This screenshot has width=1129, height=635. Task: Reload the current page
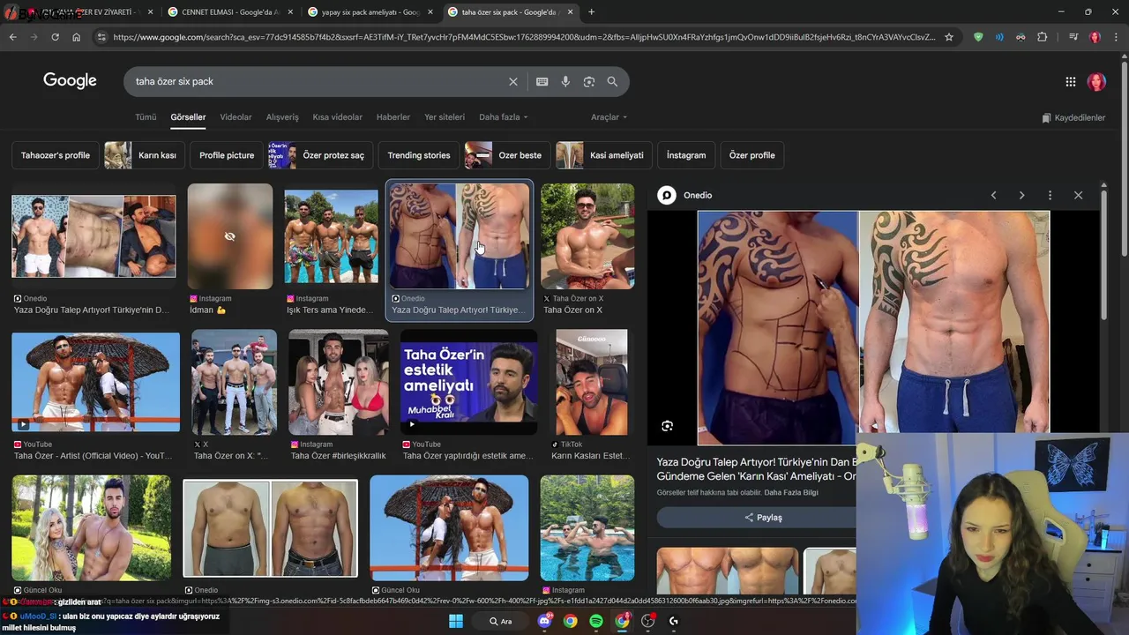(55, 37)
